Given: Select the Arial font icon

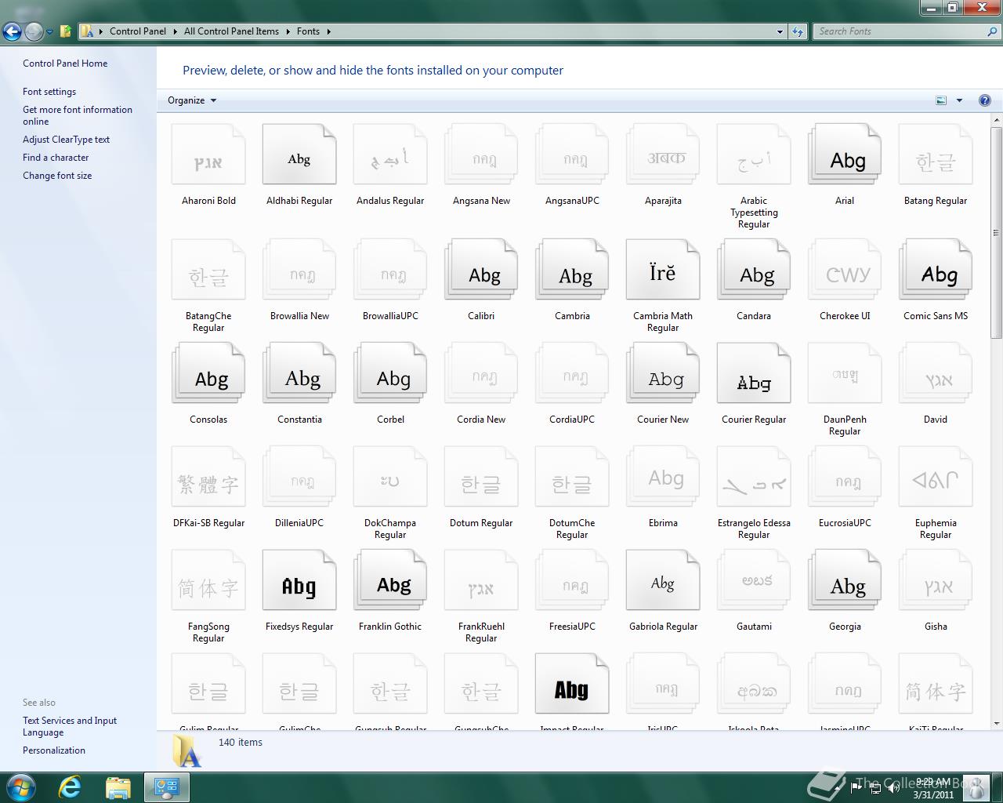Looking at the screenshot, I should point(845,155).
